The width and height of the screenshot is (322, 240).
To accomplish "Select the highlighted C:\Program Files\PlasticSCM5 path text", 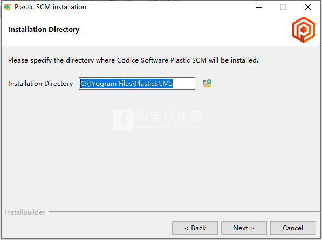I will (x=126, y=84).
